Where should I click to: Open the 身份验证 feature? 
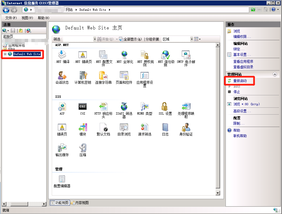coord(186,128)
